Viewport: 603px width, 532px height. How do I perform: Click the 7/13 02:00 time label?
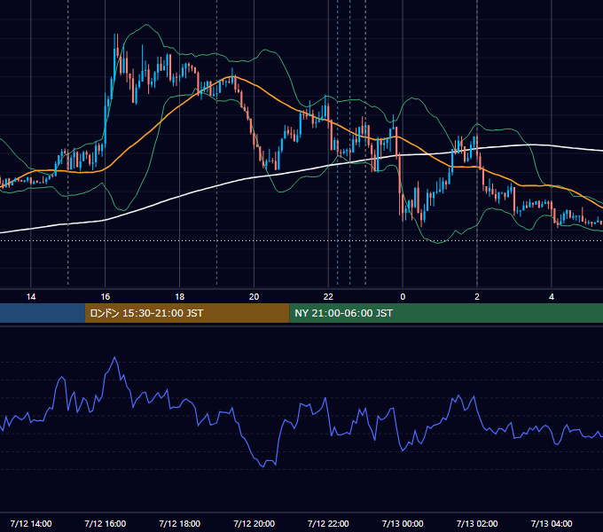point(477,523)
